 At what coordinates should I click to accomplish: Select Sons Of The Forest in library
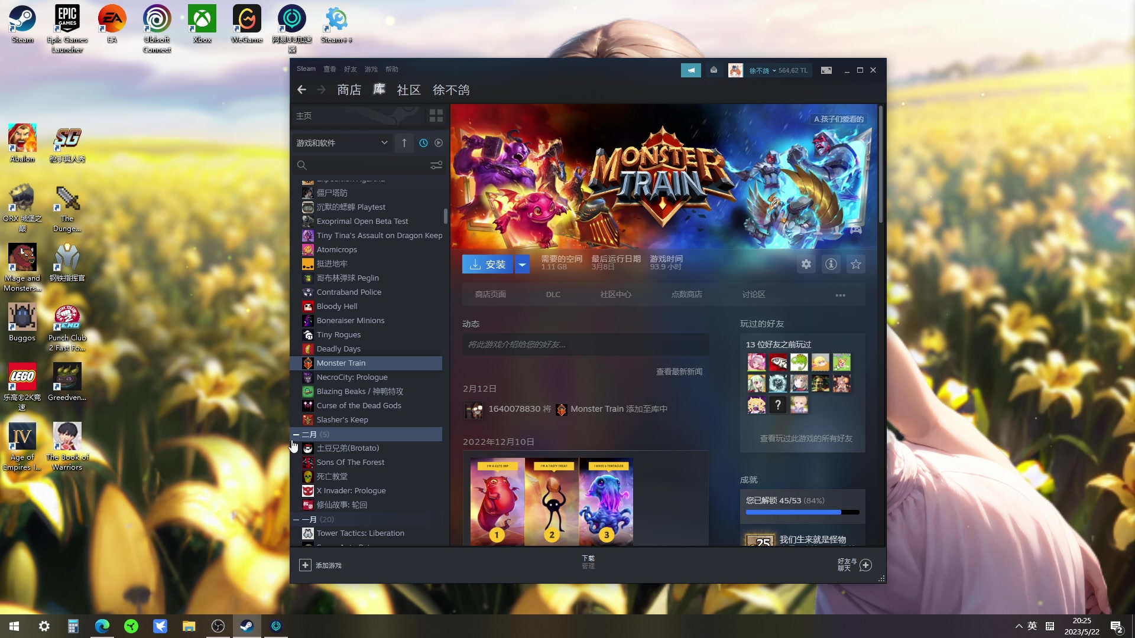366,463
